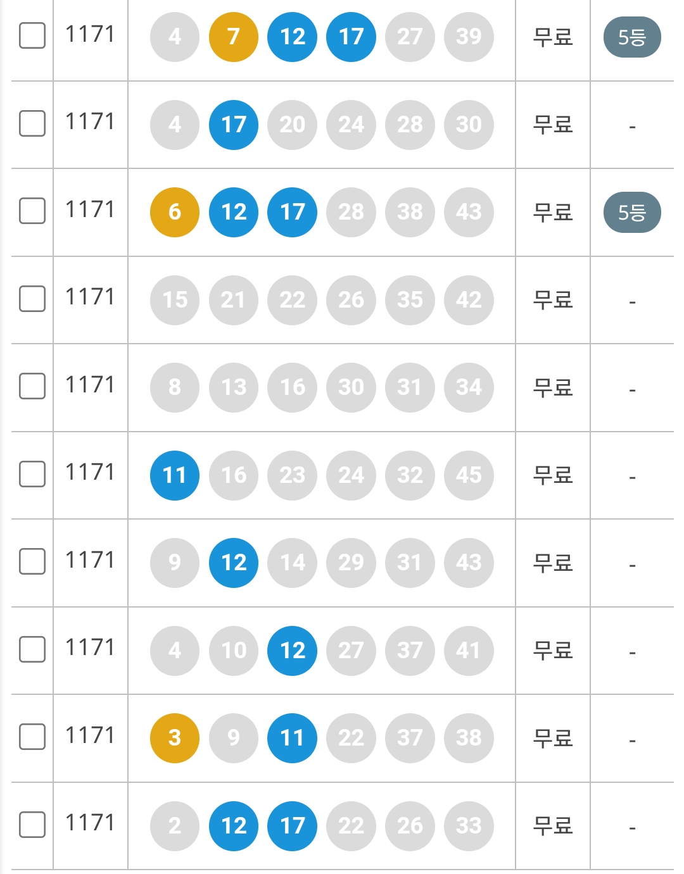Click gray number 29 ball
Image resolution: width=684 pixels, height=874 pixels.
351,563
